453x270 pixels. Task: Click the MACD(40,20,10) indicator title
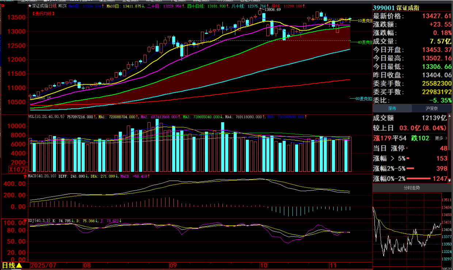(42, 177)
